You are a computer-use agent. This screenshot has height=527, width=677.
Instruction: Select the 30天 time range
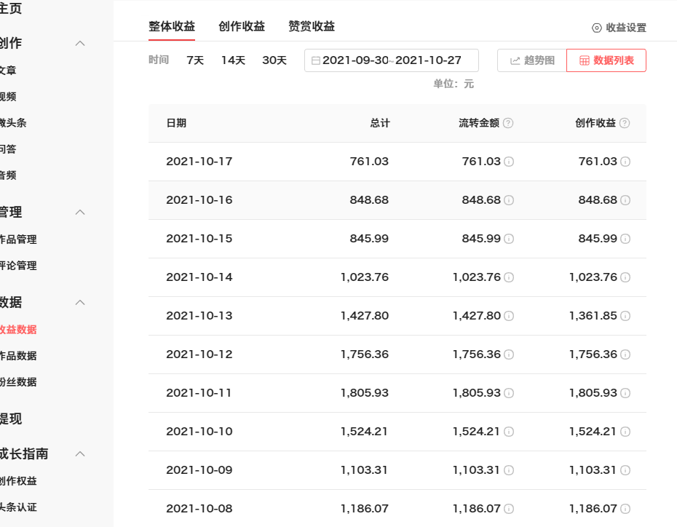coord(274,60)
